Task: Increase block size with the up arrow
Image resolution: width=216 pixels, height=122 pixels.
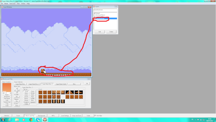Action: coord(17,89)
